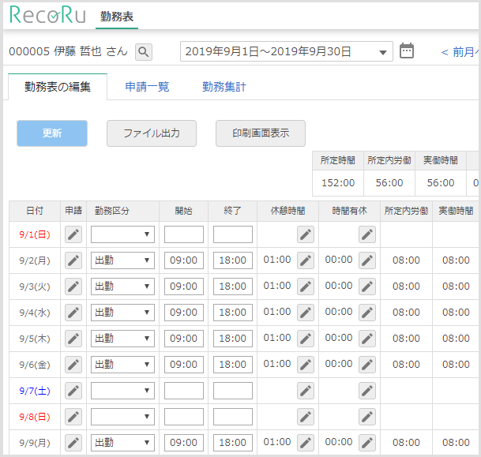Click the 申請 pencil icon for 9/2(月)
The width and height of the screenshot is (481, 457).
click(73, 260)
